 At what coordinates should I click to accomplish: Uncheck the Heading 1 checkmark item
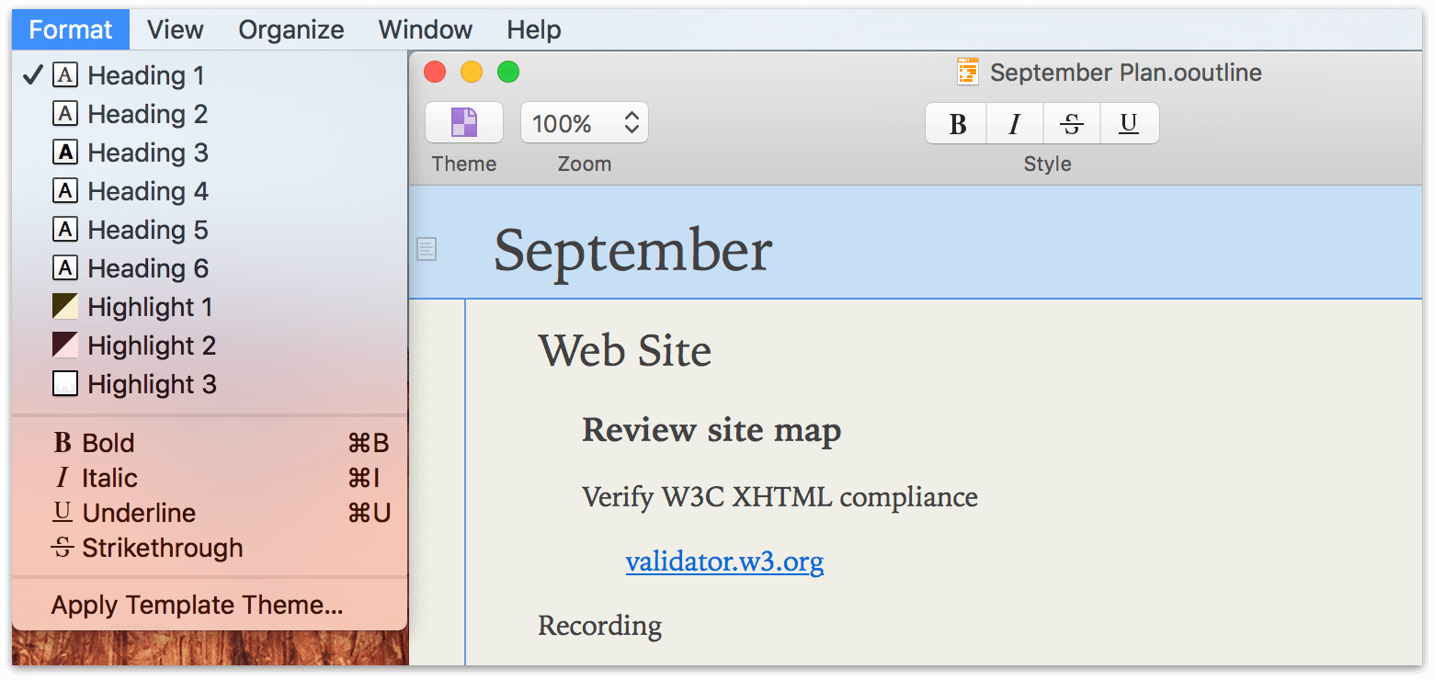click(210, 75)
